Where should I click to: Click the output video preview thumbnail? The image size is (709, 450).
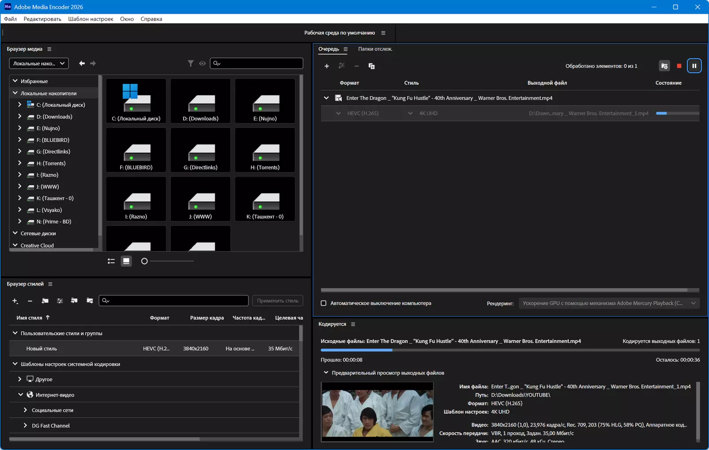coord(377,412)
